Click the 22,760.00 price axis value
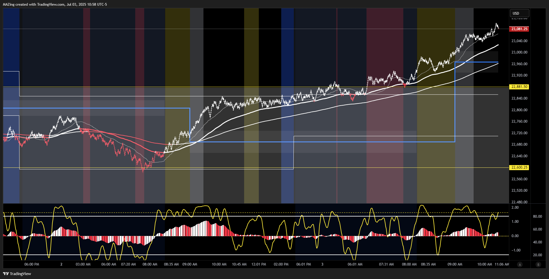 tap(519, 121)
